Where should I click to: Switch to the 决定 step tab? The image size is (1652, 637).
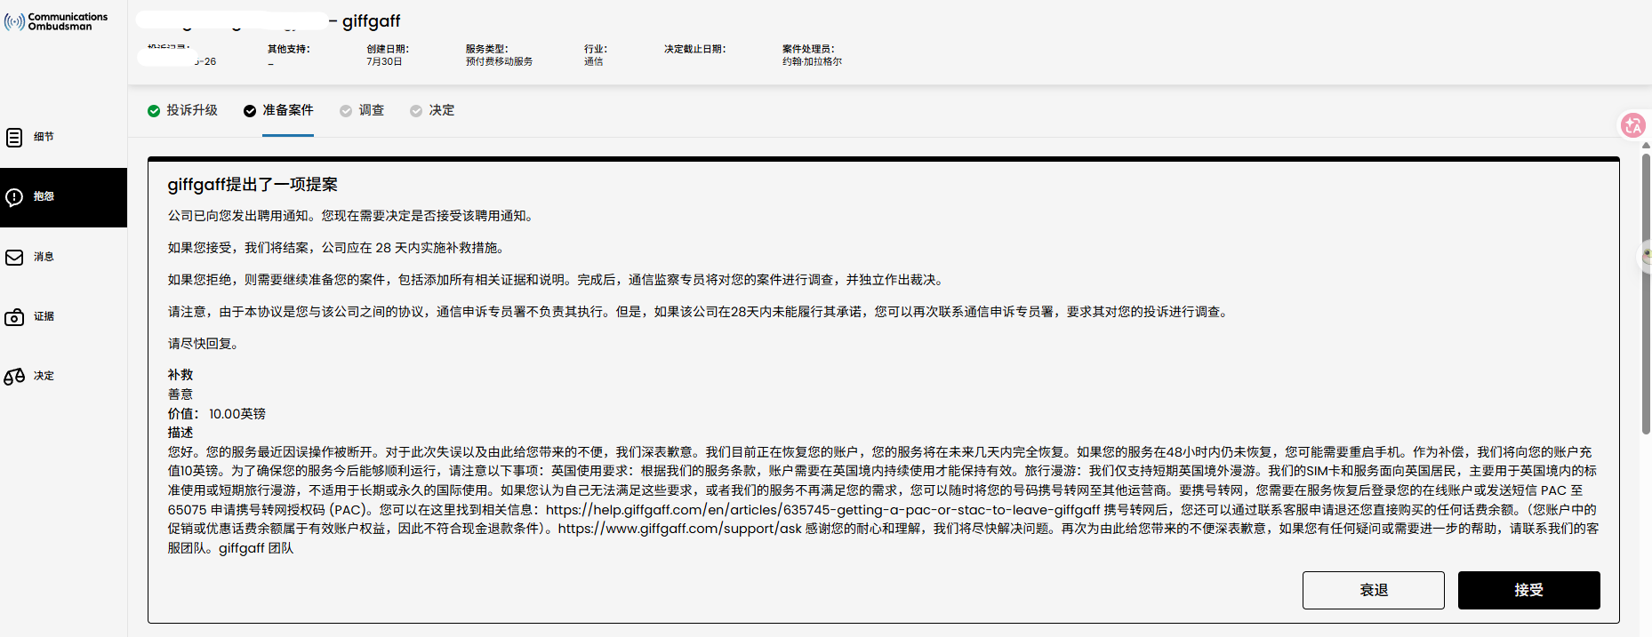pos(442,110)
